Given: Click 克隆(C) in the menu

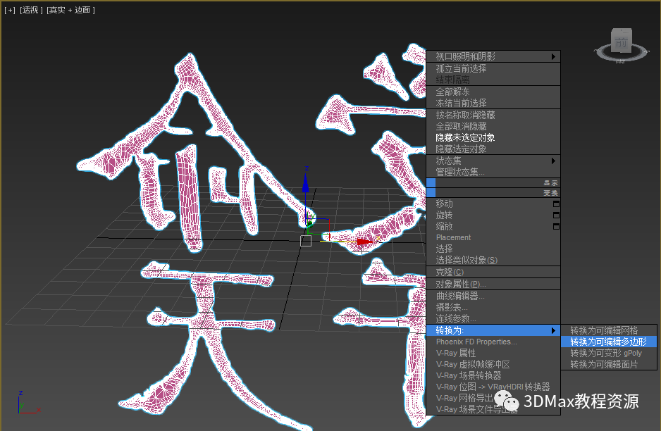Looking at the screenshot, I should [493, 272].
